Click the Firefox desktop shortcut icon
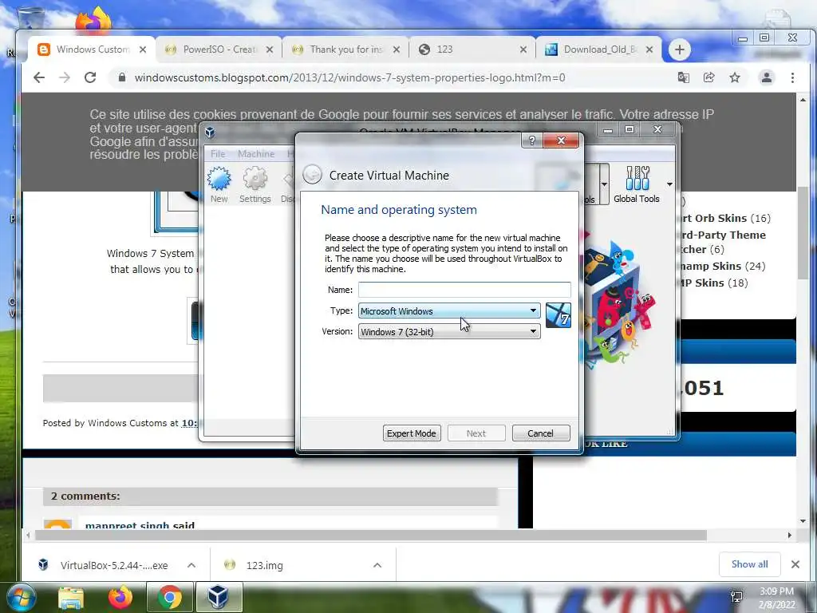Viewport: 817px width, 613px height. [x=94, y=20]
